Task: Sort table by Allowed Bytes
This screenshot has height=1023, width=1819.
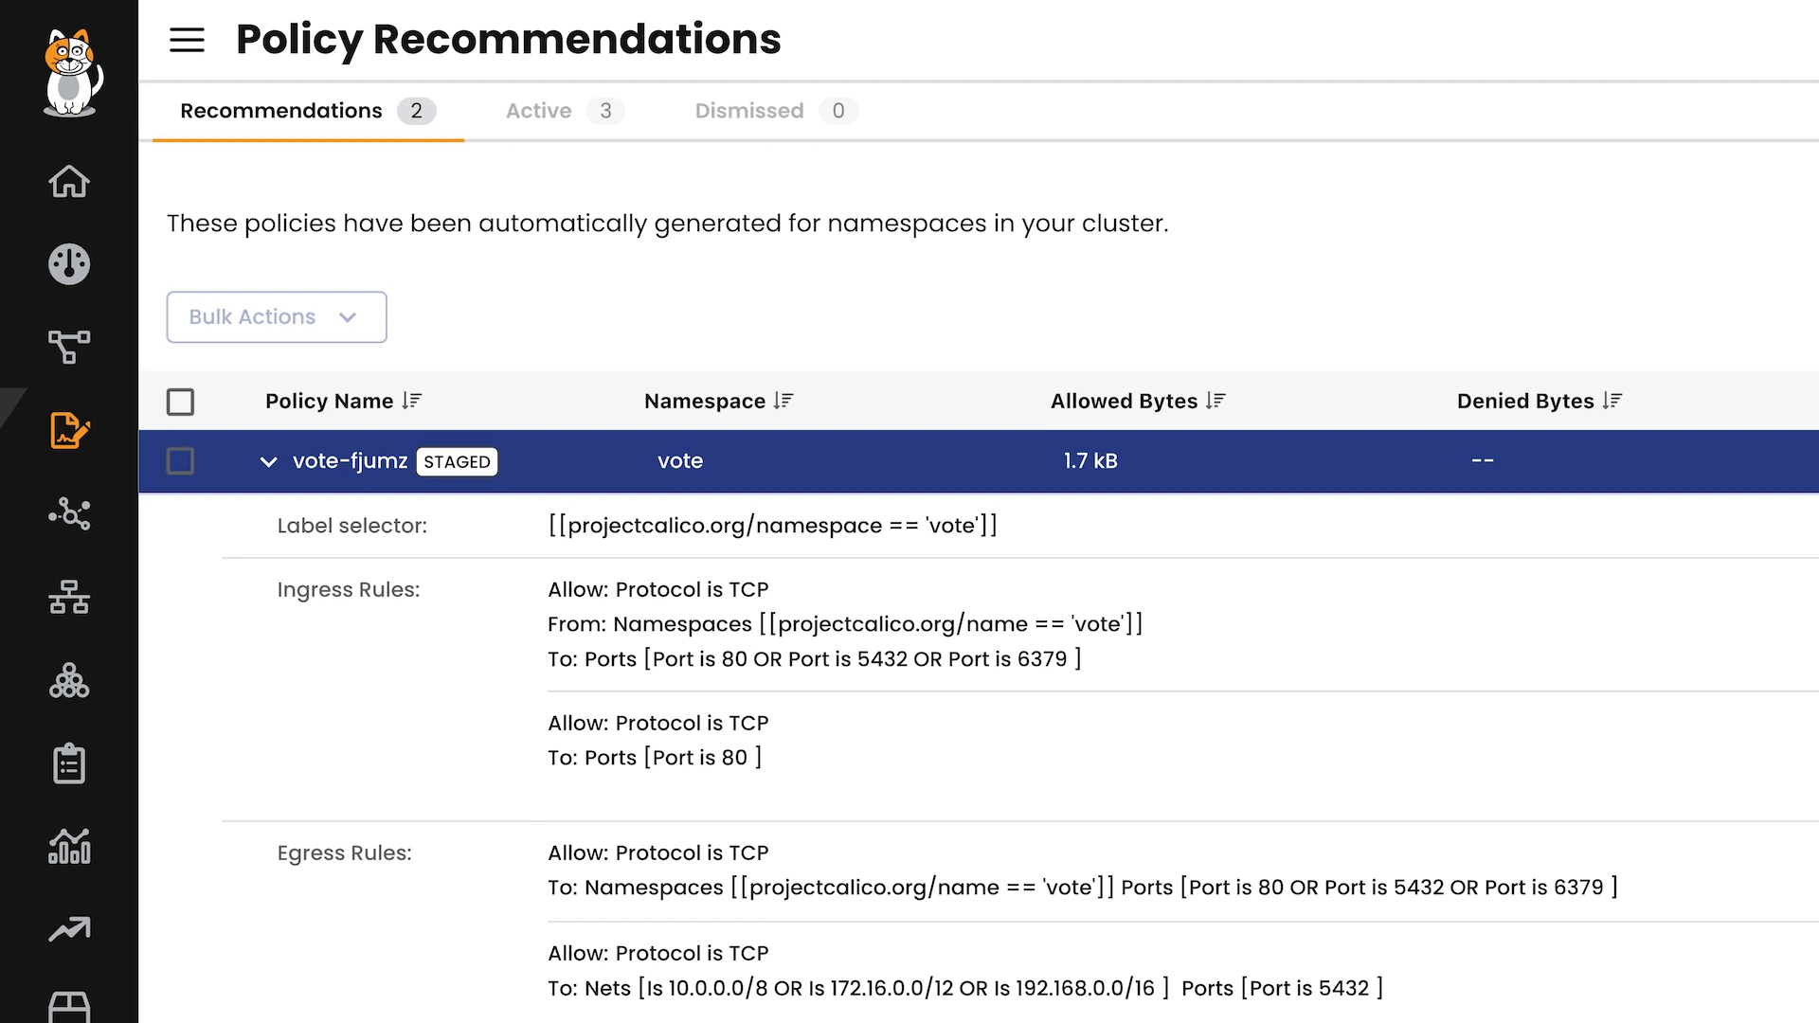Action: [x=1216, y=402]
